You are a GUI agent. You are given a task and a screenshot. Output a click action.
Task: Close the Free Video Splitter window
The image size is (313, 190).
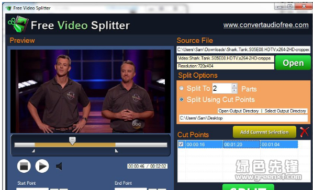click(x=304, y=6)
